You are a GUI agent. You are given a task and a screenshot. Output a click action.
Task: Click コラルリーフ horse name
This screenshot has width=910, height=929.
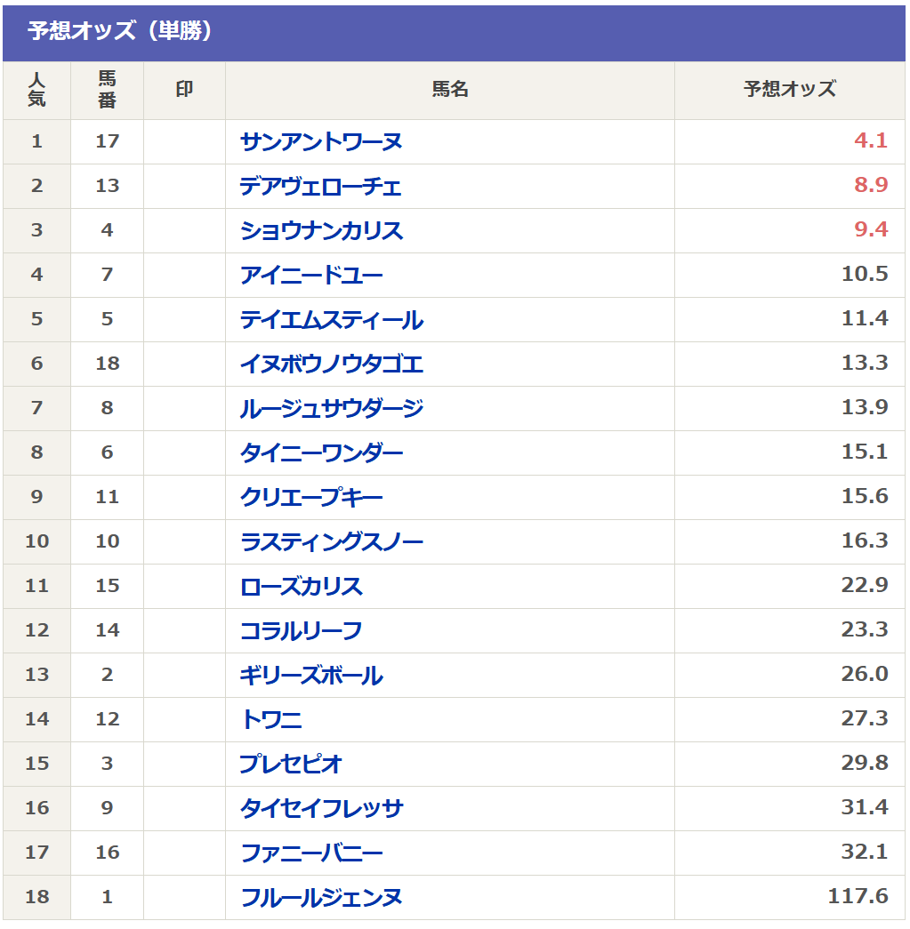point(301,631)
